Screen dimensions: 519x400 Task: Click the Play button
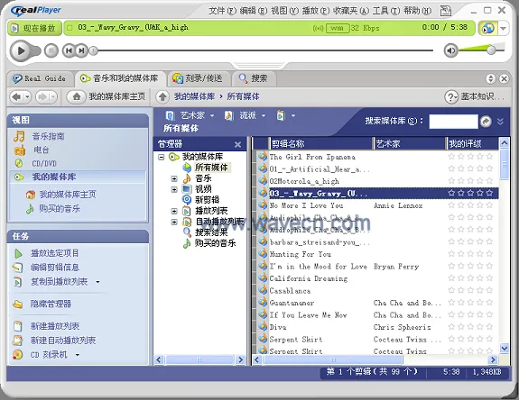21,50
